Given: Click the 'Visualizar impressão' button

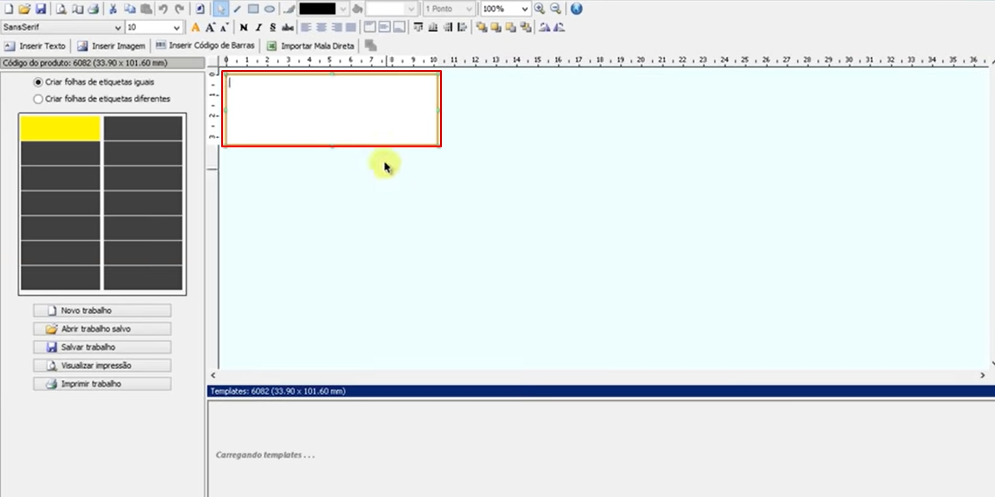Looking at the screenshot, I should point(102,366).
